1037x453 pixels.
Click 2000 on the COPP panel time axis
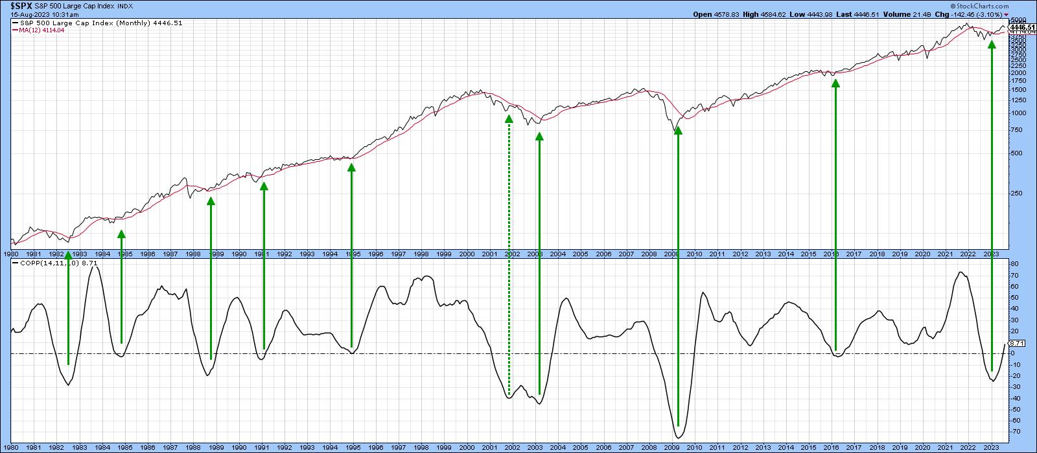click(467, 447)
